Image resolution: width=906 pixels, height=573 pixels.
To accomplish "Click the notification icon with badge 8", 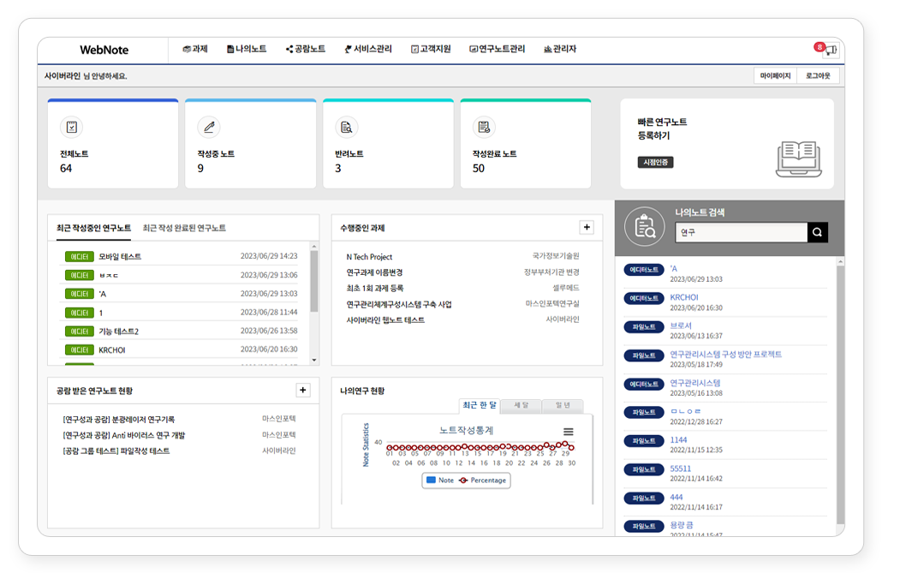I will (829, 51).
